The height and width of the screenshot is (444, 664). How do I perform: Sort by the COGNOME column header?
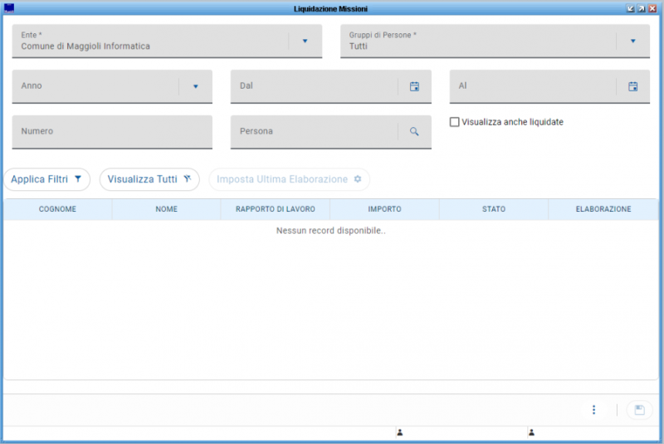pos(57,209)
